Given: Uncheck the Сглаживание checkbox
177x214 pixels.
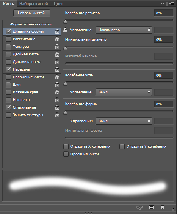Looking at the screenshot, I should click(x=8, y=107).
